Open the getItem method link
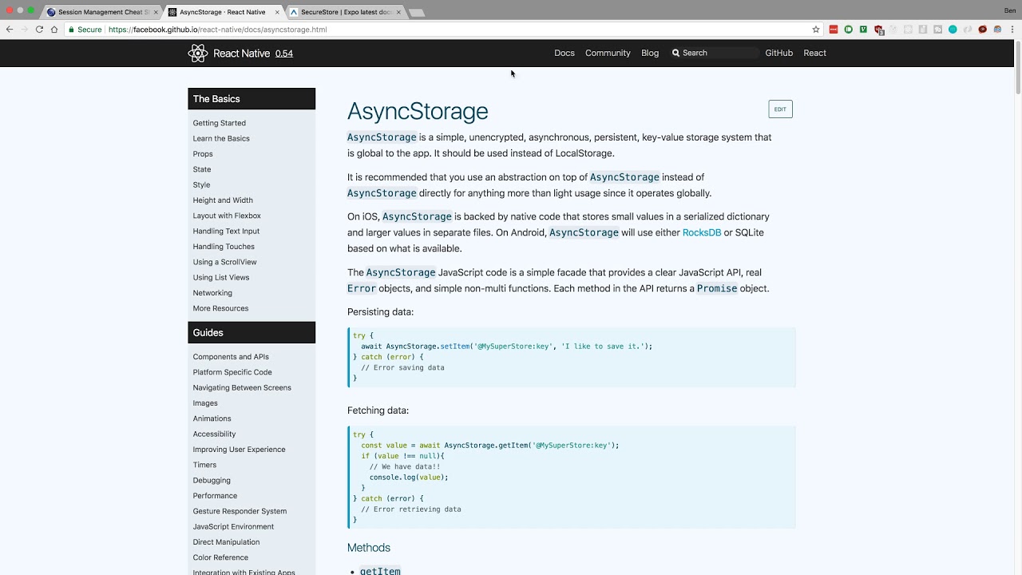Viewport: 1022px width, 575px height. [380, 571]
